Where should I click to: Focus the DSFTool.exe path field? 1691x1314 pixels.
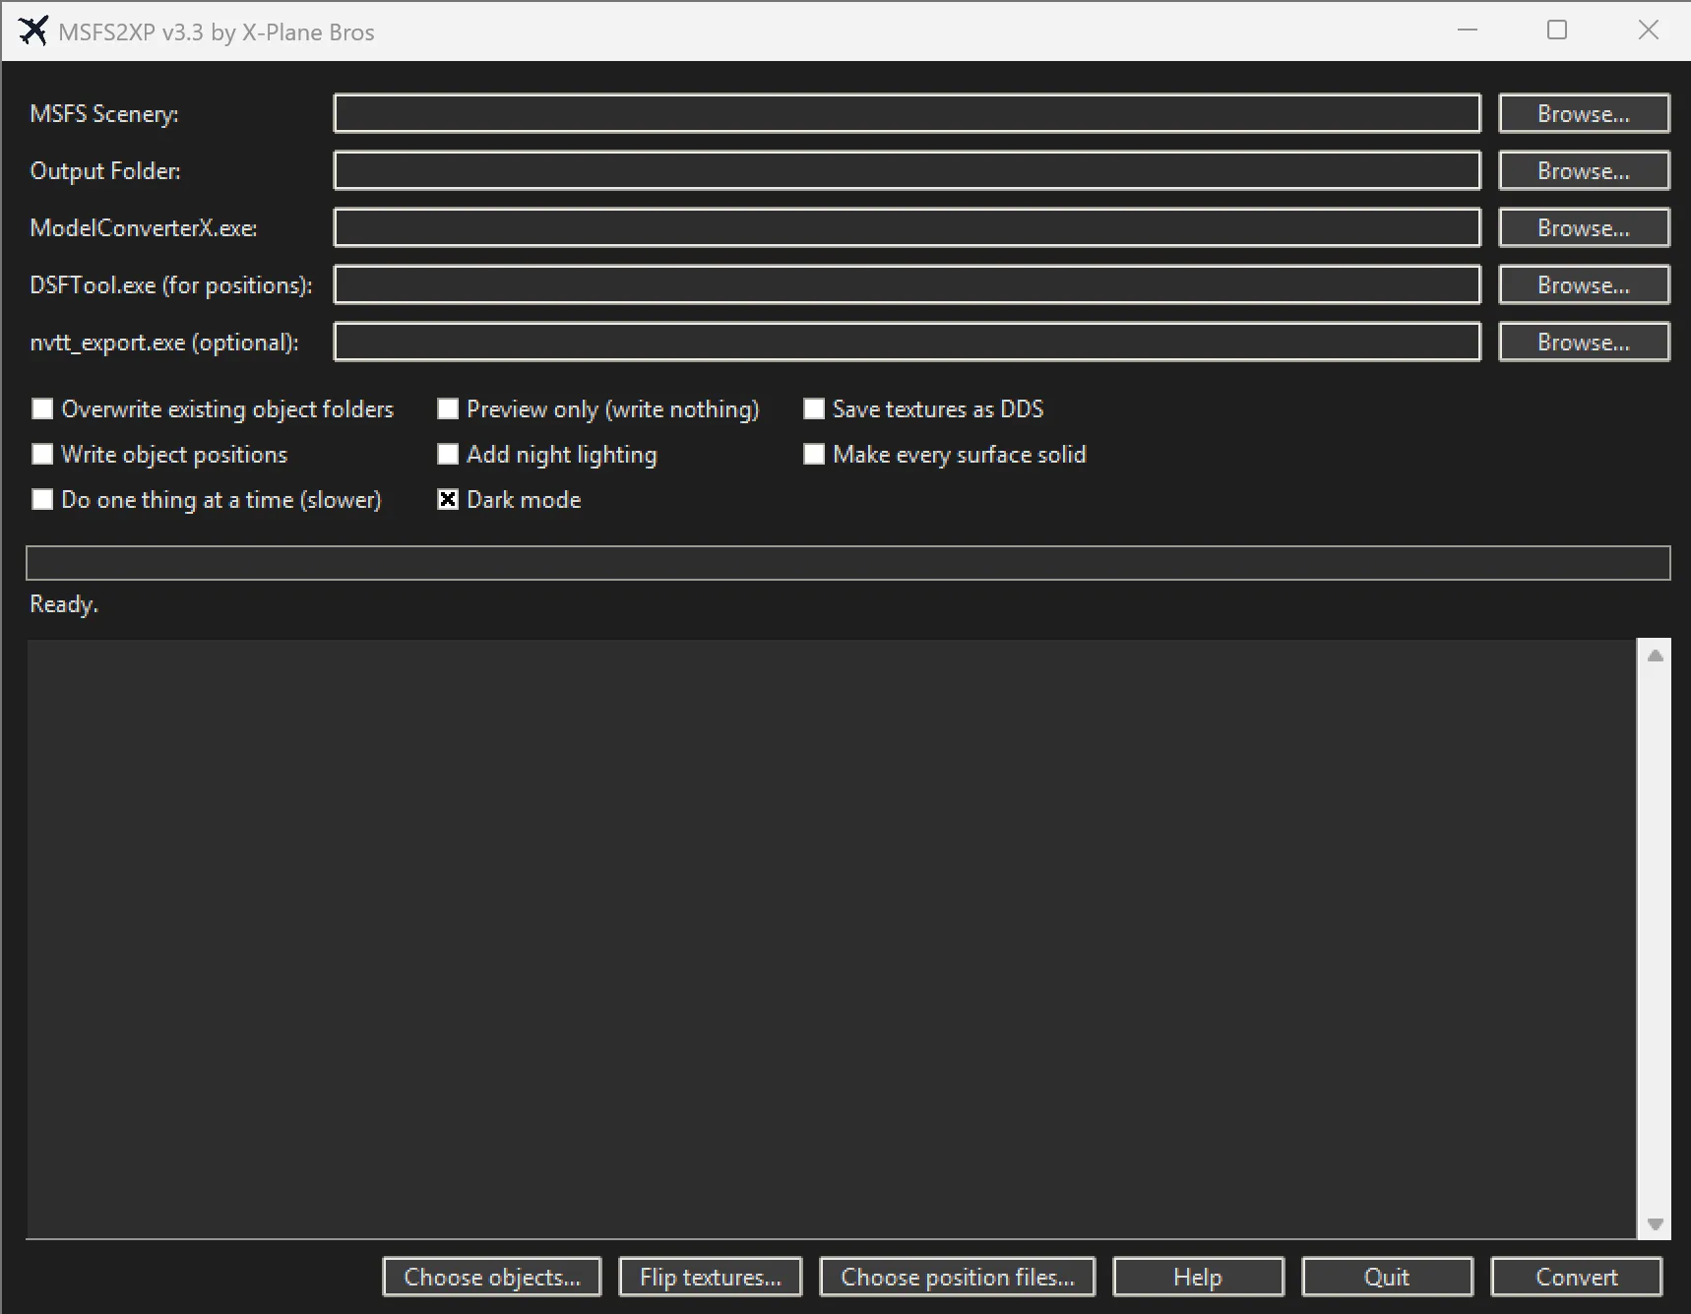(x=908, y=284)
